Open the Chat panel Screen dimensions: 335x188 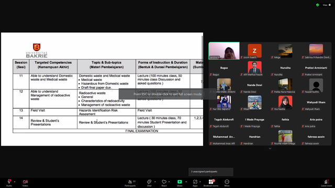149,182
